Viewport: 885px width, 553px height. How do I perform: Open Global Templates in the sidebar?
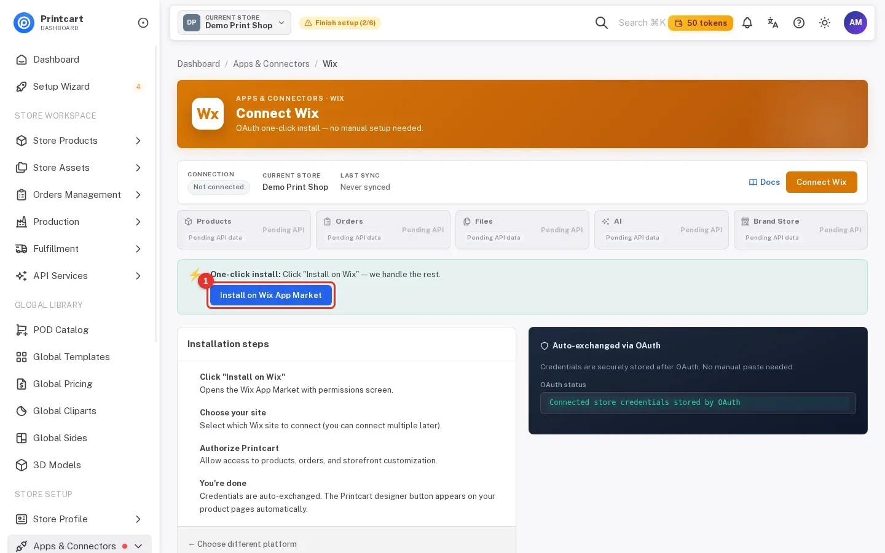pyautogui.click(x=79, y=357)
